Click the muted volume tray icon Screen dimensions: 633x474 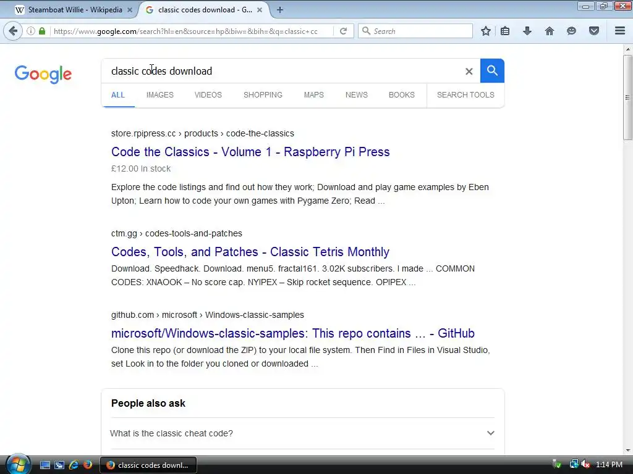coord(585,465)
